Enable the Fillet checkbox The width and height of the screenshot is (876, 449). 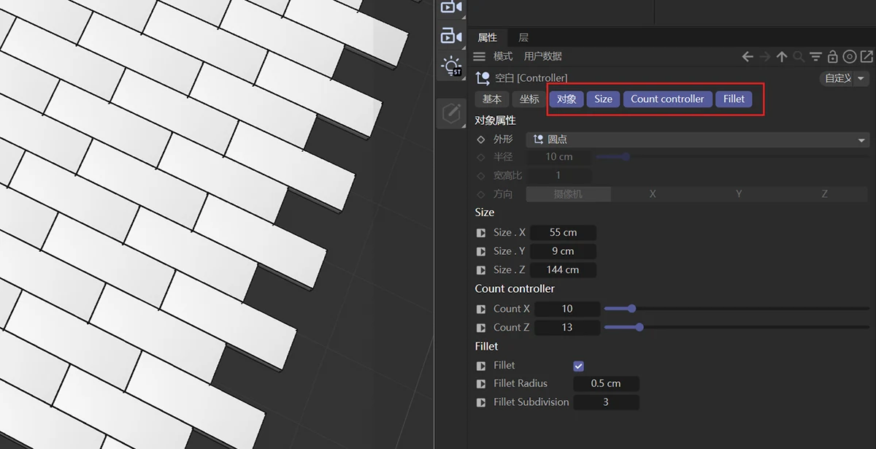click(x=578, y=366)
